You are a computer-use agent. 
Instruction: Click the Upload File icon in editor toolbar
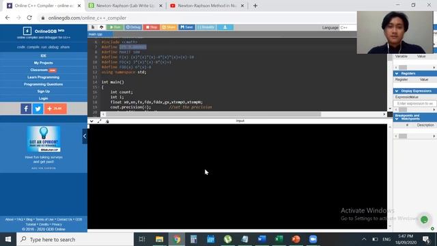click(102, 27)
